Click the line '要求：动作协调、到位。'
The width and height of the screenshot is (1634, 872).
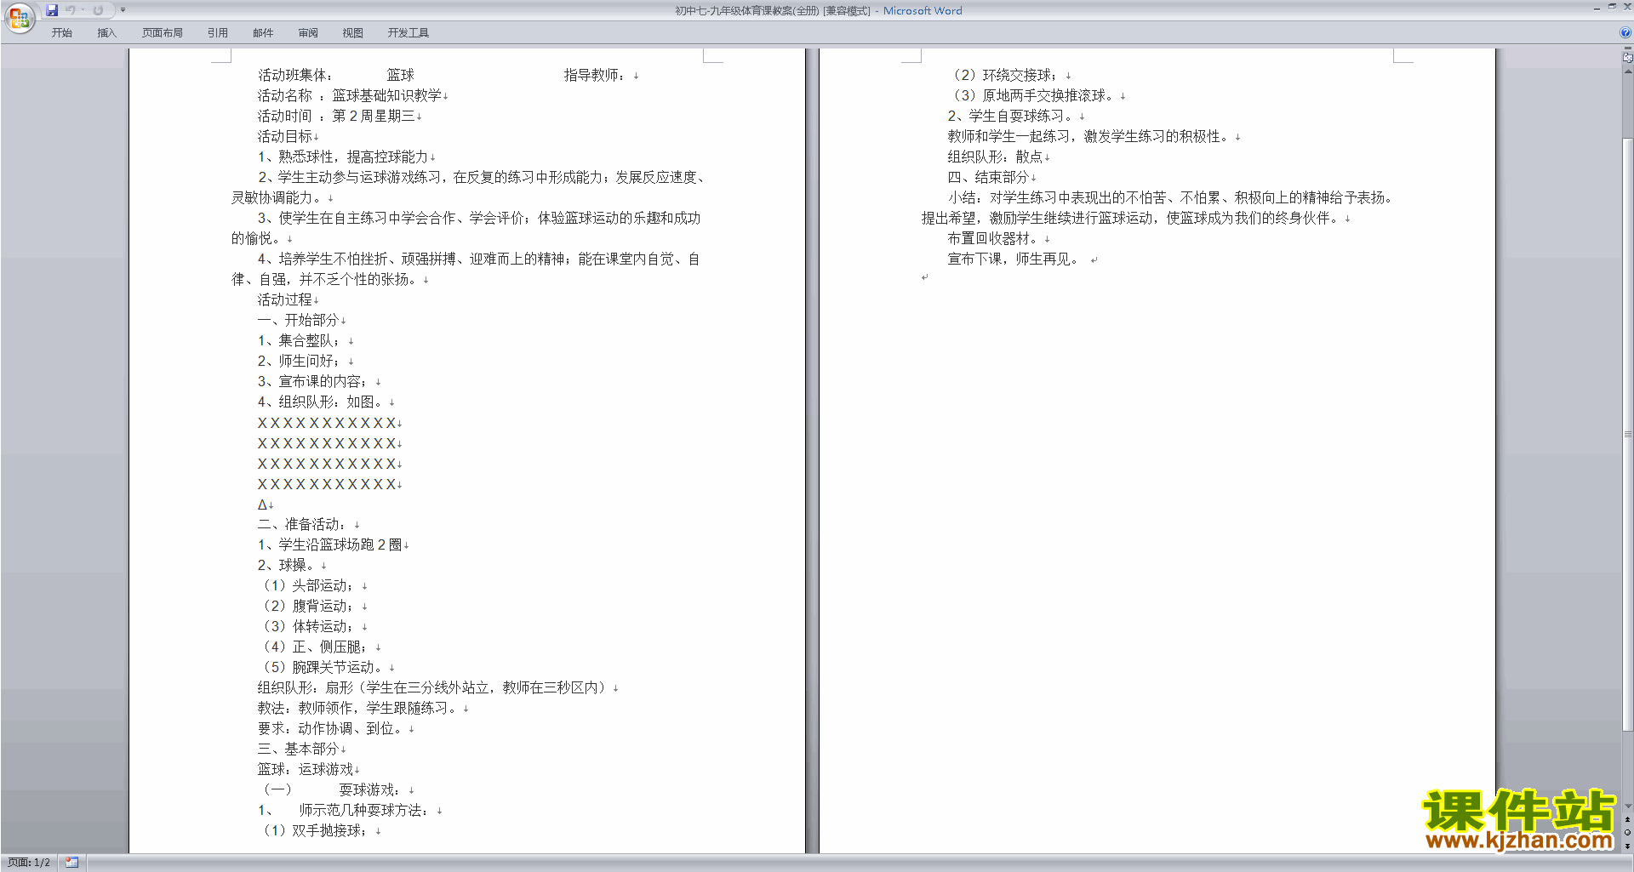330,728
